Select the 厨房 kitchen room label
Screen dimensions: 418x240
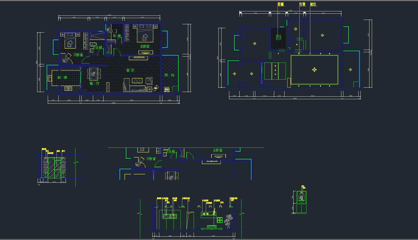coord(62,78)
